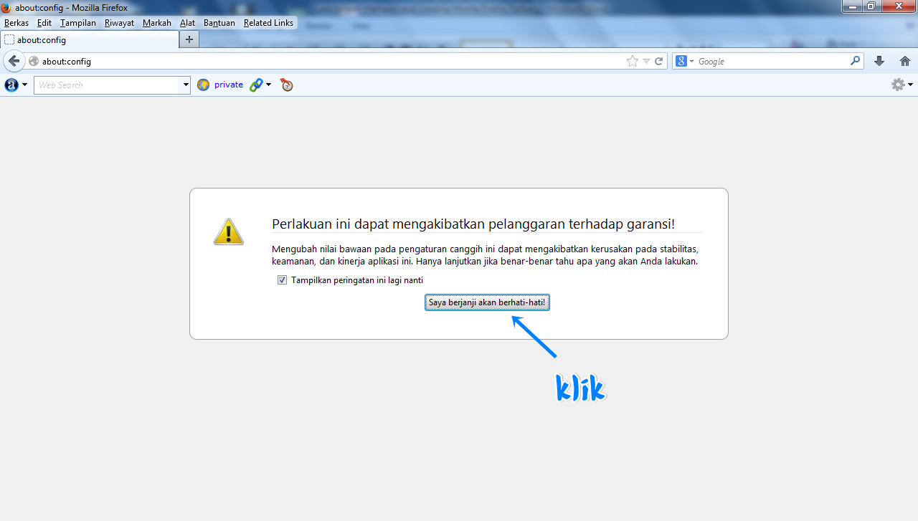Open the Riwayat menu
918x521 pixels.
pos(119,23)
